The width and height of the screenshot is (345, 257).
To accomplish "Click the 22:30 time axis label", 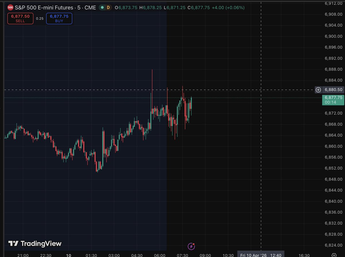I will (x=46, y=255).
